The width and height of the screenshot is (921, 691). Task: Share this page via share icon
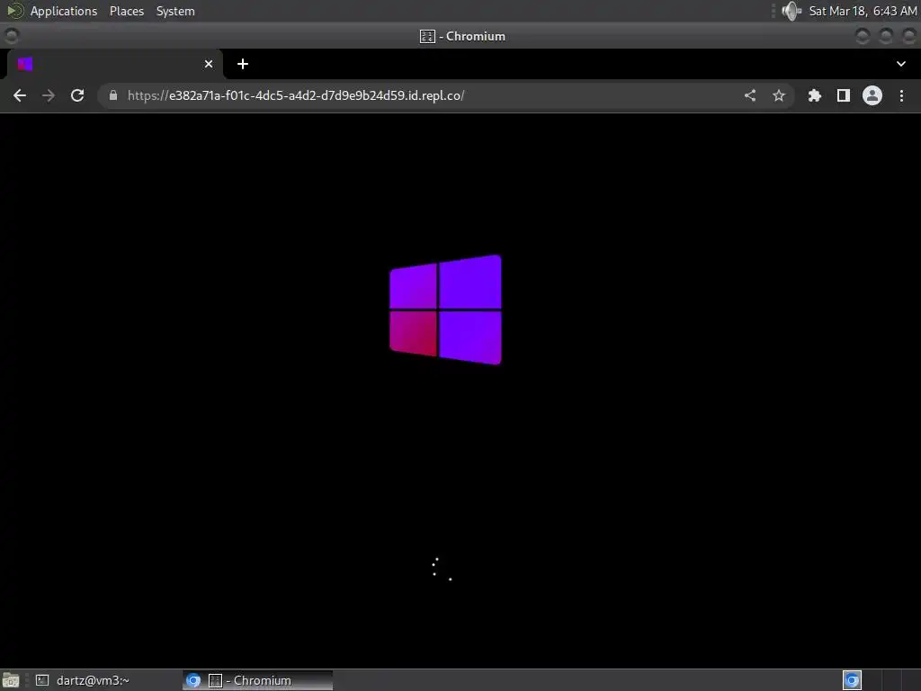750,95
